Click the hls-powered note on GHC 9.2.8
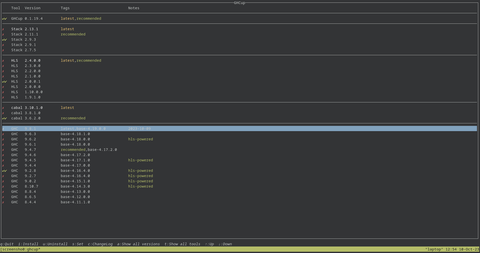 tap(140, 171)
